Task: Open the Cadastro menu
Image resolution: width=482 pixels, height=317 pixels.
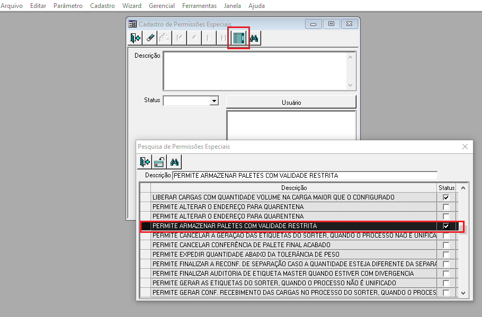Action: point(102,6)
